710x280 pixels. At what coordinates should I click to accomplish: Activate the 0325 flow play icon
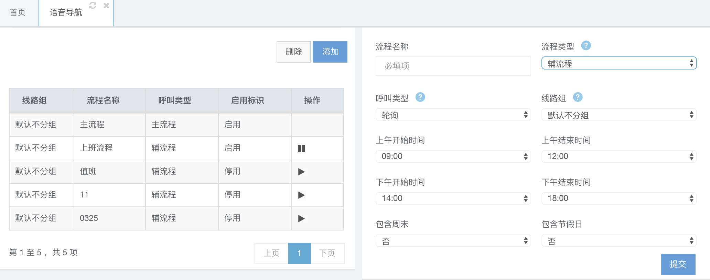[x=301, y=218]
